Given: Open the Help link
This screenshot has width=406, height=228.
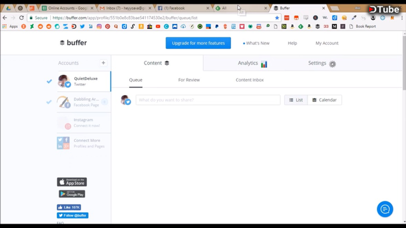Looking at the screenshot, I should click(292, 43).
